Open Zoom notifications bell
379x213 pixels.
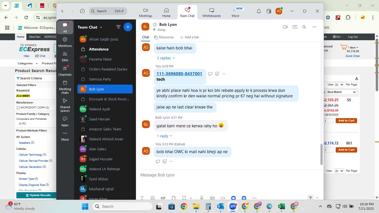coord(259,11)
